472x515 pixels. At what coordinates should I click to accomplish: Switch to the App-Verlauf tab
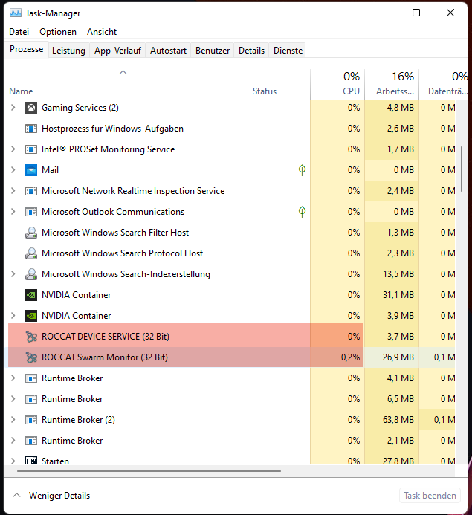click(x=117, y=51)
